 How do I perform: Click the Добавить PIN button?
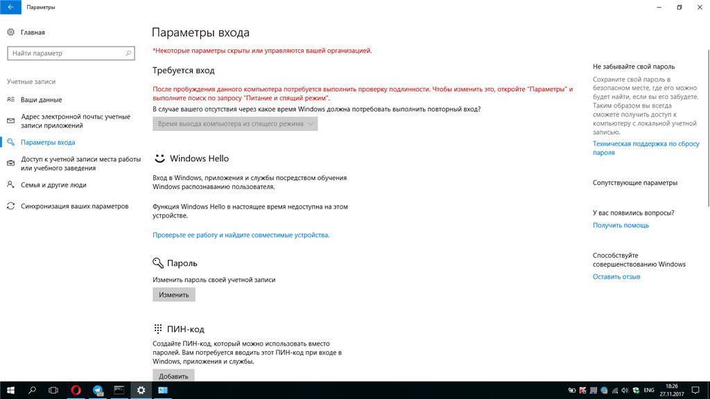coord(173,375)
